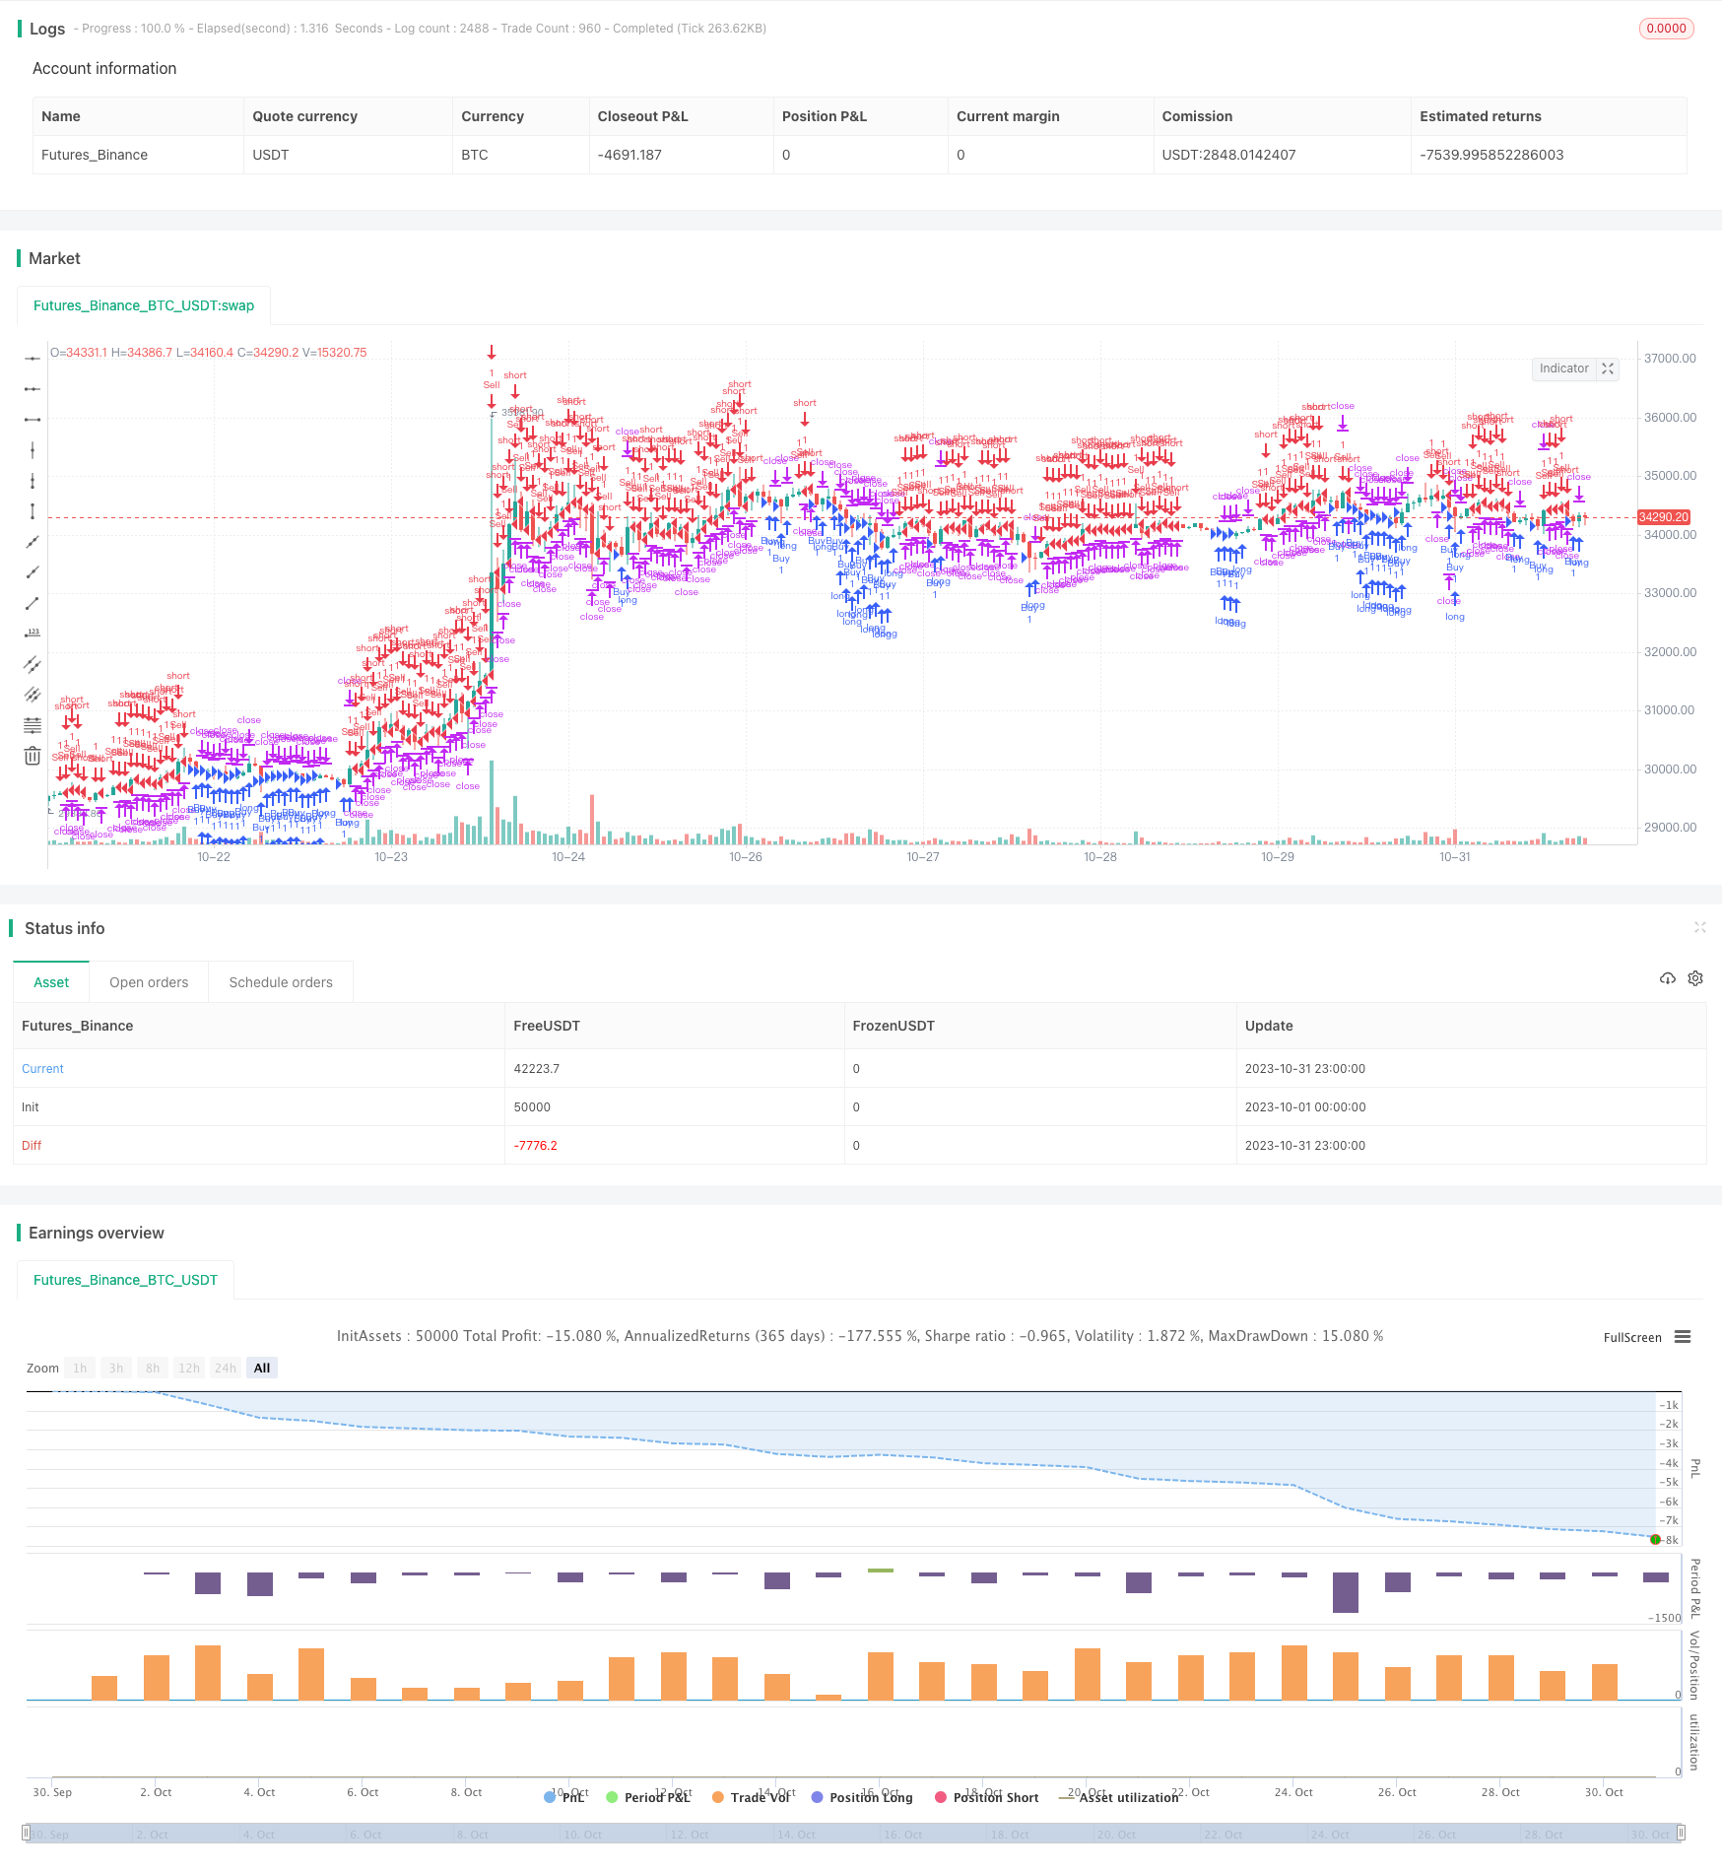Click the Estimated returns value -7539.995852286003
1722x1872 pixels.
(1491, 155)
